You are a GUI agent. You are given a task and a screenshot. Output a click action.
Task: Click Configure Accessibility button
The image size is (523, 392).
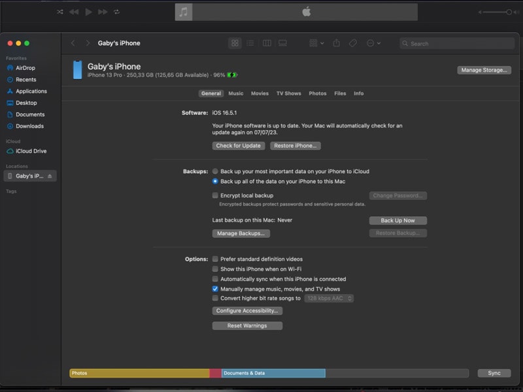(x=247, y=311)
